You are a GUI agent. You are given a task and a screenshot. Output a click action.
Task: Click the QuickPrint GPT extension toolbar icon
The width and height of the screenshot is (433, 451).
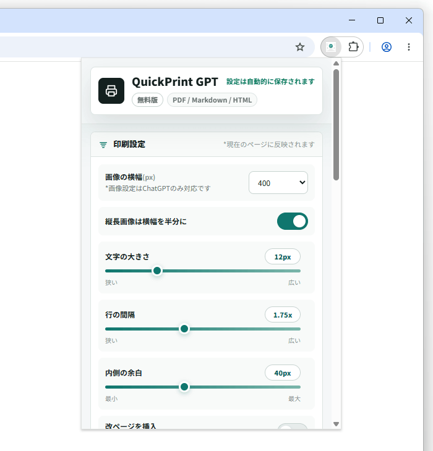331,47
